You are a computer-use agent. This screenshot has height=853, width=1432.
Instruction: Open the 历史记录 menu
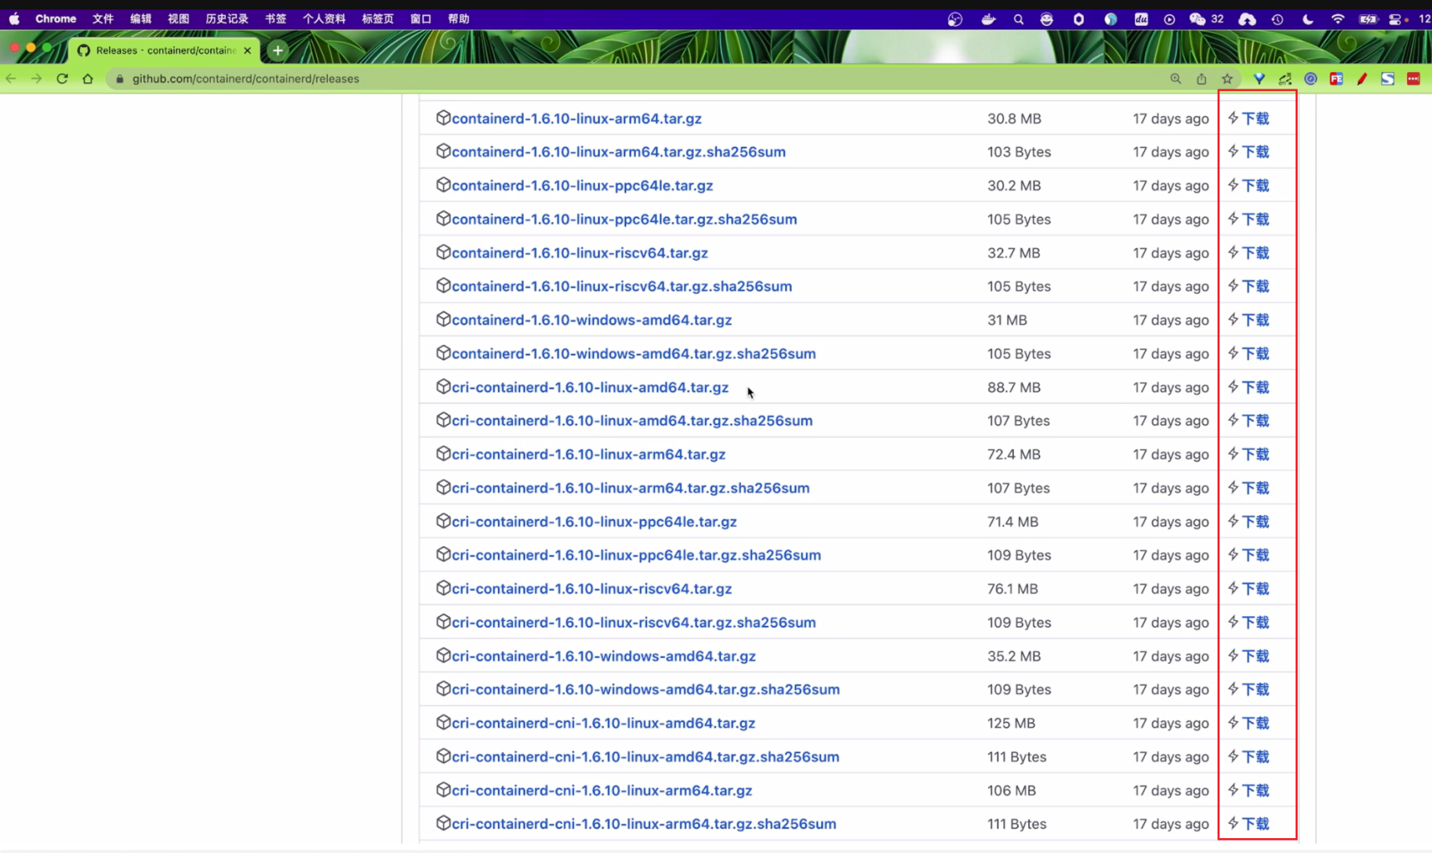coord(227,19)
